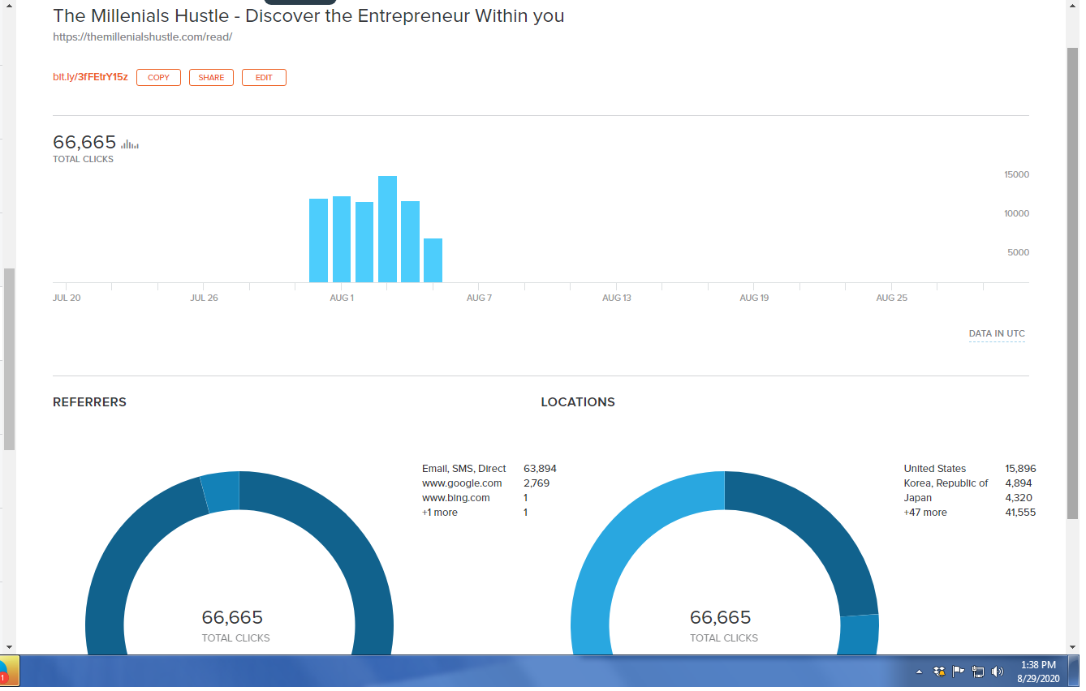
Task: Open the Action Center flag icon
Action: click(959, 672)
